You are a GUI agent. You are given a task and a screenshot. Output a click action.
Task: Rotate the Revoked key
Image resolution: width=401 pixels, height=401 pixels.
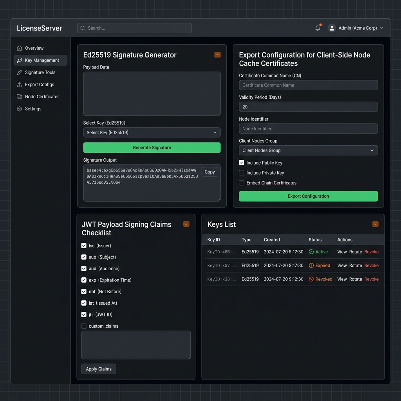(x=356, y=279)
